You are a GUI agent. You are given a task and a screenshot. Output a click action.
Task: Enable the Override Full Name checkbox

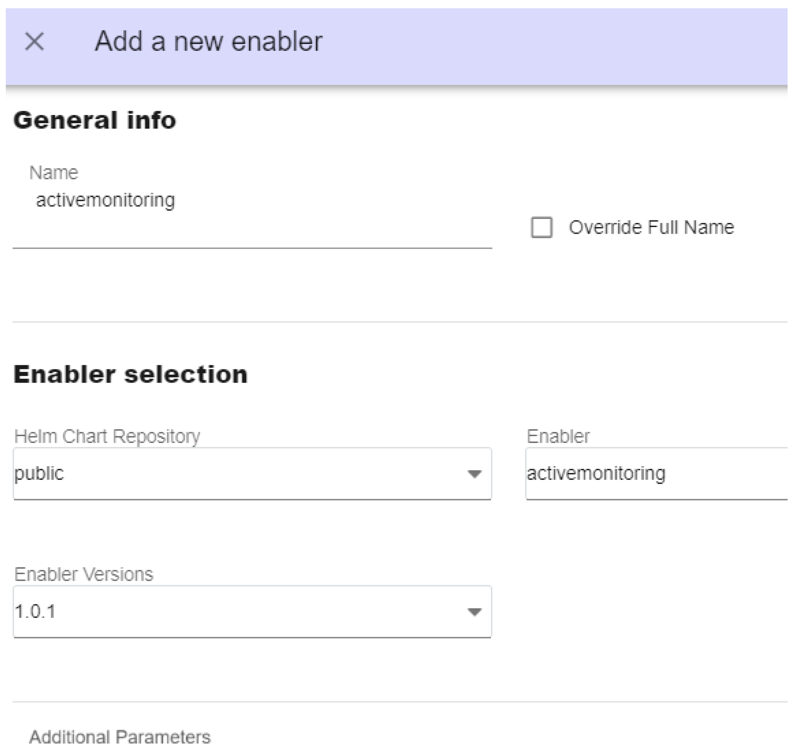click(x=541, y=227)
